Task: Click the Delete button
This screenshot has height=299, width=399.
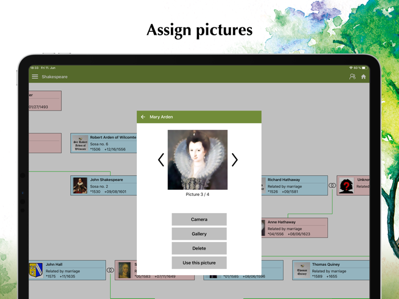Action: point(199,248)
